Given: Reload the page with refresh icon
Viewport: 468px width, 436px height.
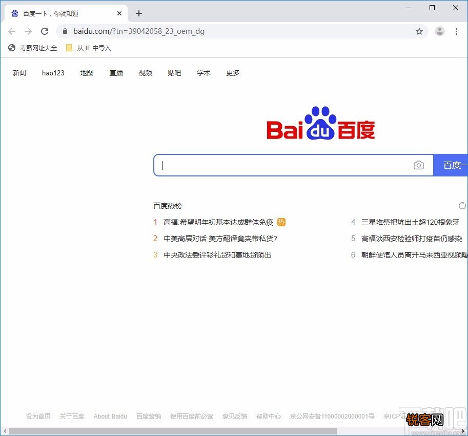Looking at the screenshot, I should tap(45, 31).
